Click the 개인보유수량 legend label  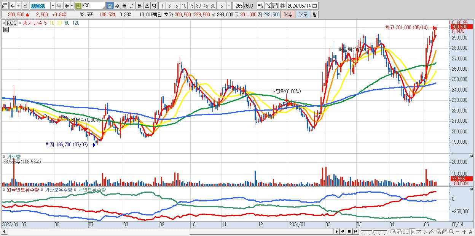tap(92, 189)
